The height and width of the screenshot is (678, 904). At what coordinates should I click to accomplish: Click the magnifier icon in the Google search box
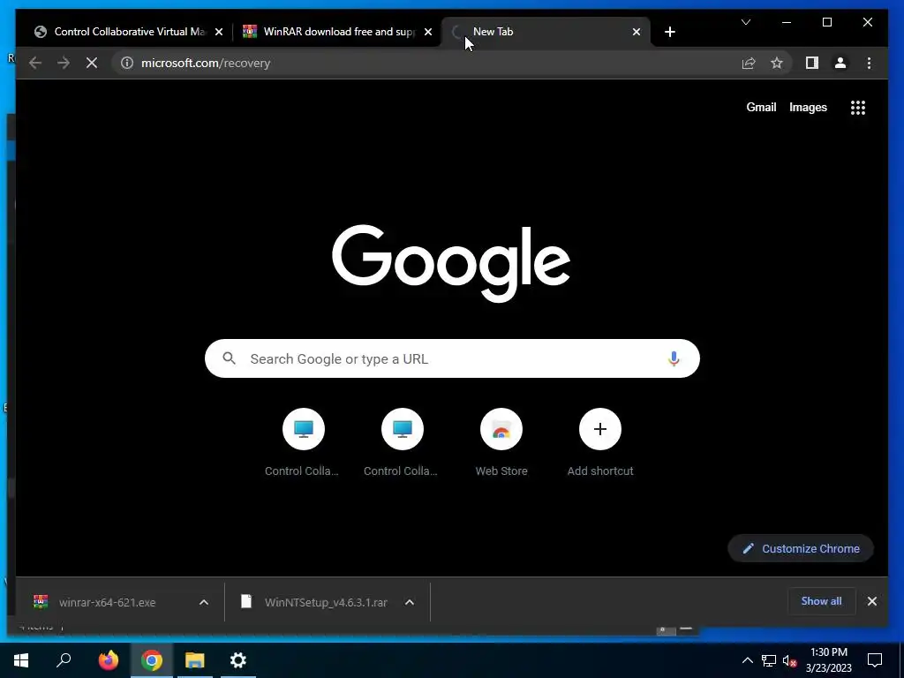(229, 358)
